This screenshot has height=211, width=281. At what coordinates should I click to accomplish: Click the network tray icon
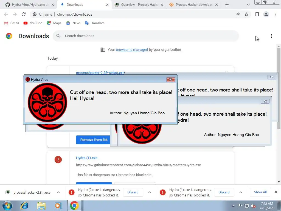(x=247, y=206)
